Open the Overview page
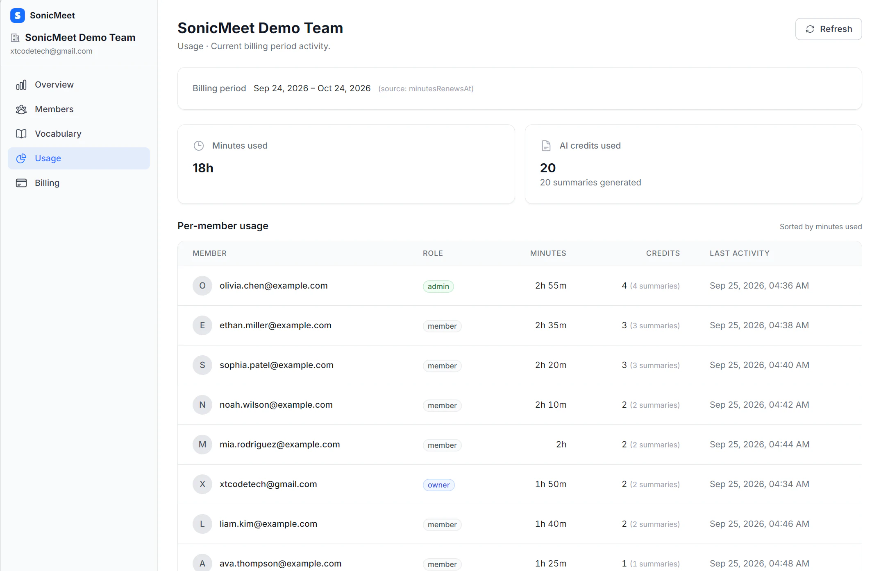The height and width of the screenshot is (571, 872). [79, 85]
